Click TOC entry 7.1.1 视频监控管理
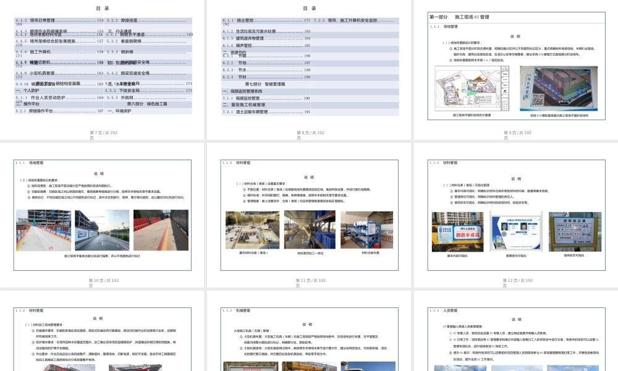This screenshot has height=371, width=618. click(x=266, y=98)
